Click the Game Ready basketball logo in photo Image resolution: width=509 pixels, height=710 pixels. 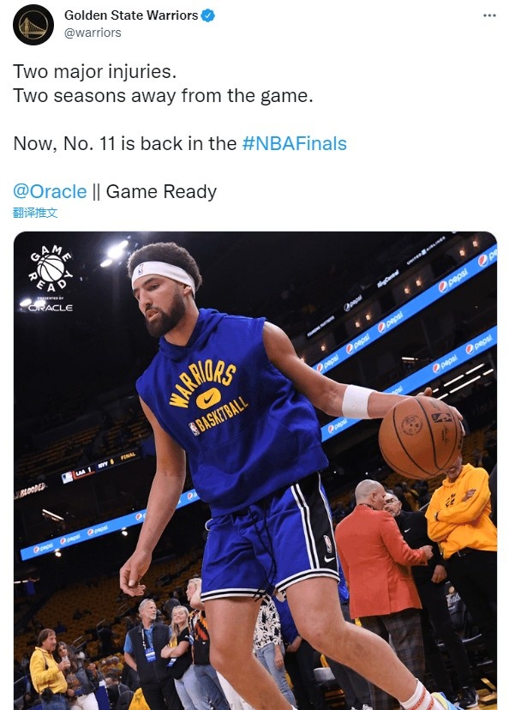(x=51, y=268)
